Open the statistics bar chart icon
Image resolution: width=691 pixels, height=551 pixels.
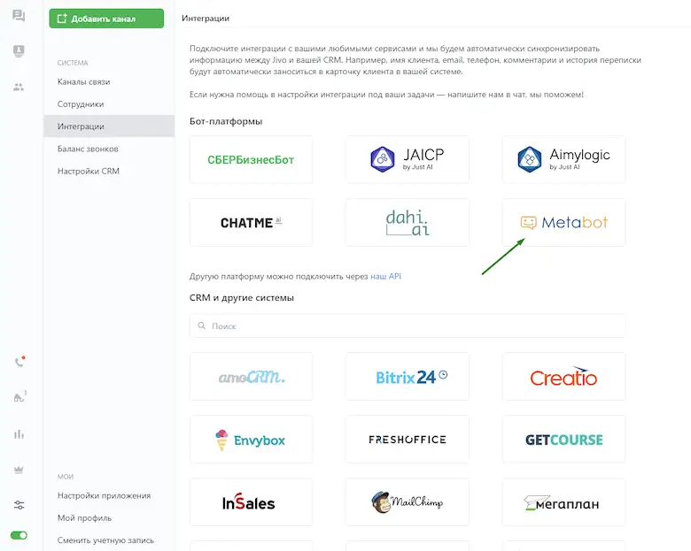pyautogui.click(x=19, y=433)
